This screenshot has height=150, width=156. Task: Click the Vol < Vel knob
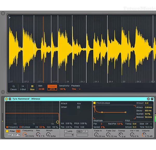click(132, 135)
